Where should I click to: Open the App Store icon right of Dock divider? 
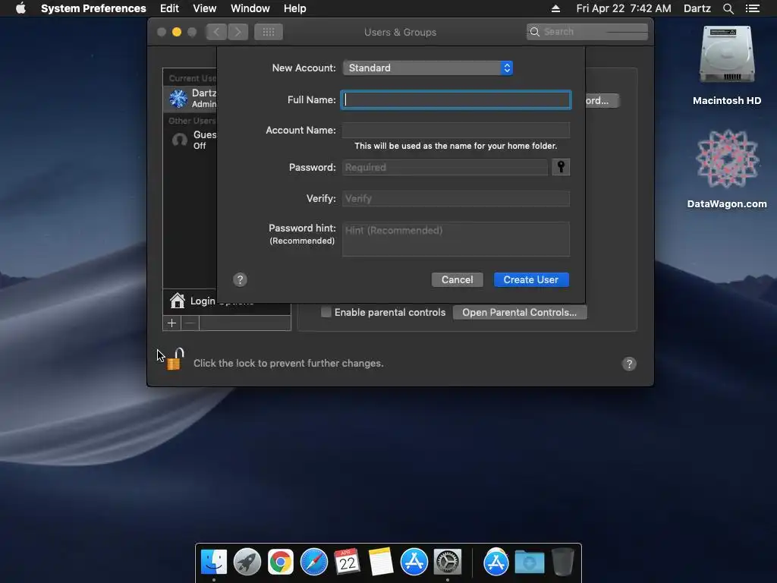coord(496,562)
